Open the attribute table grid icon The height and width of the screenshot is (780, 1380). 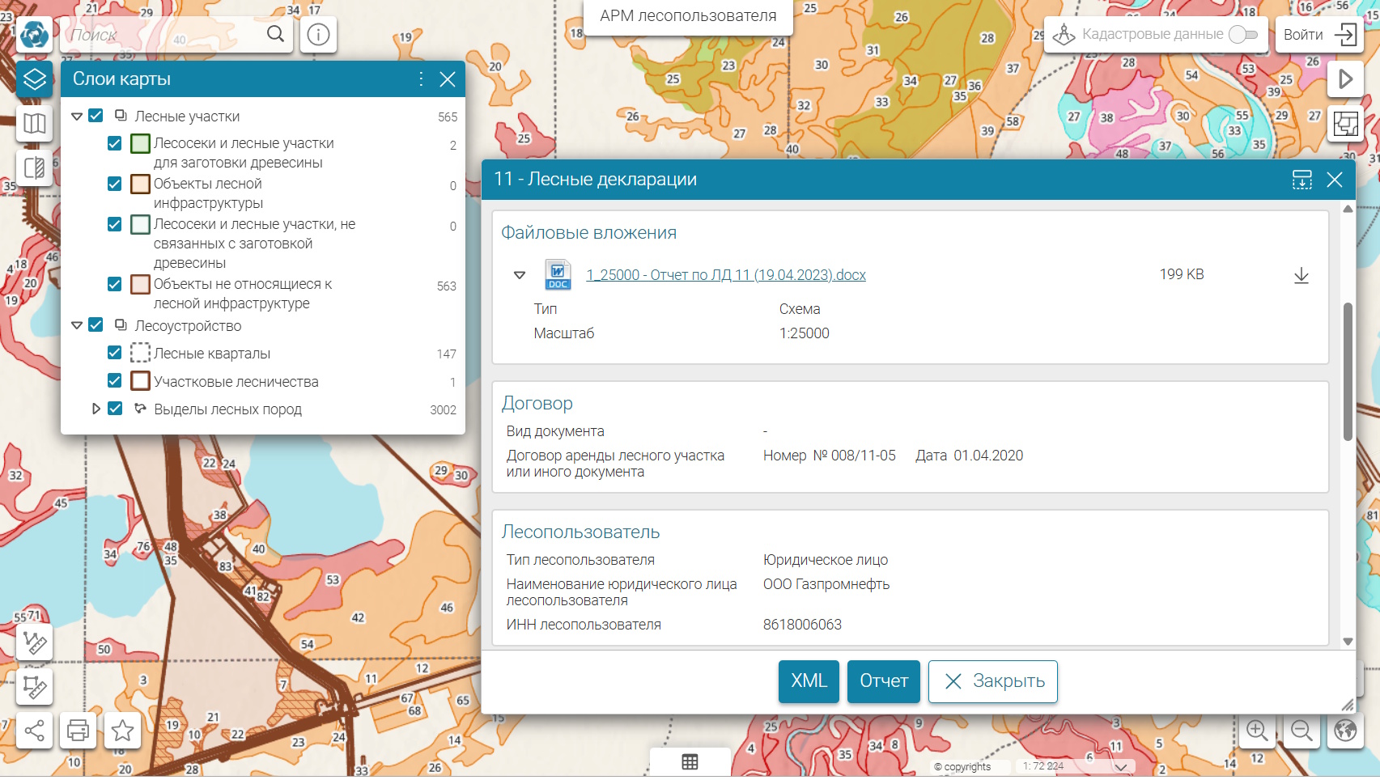pyautogui.click(x=690, y=762)
